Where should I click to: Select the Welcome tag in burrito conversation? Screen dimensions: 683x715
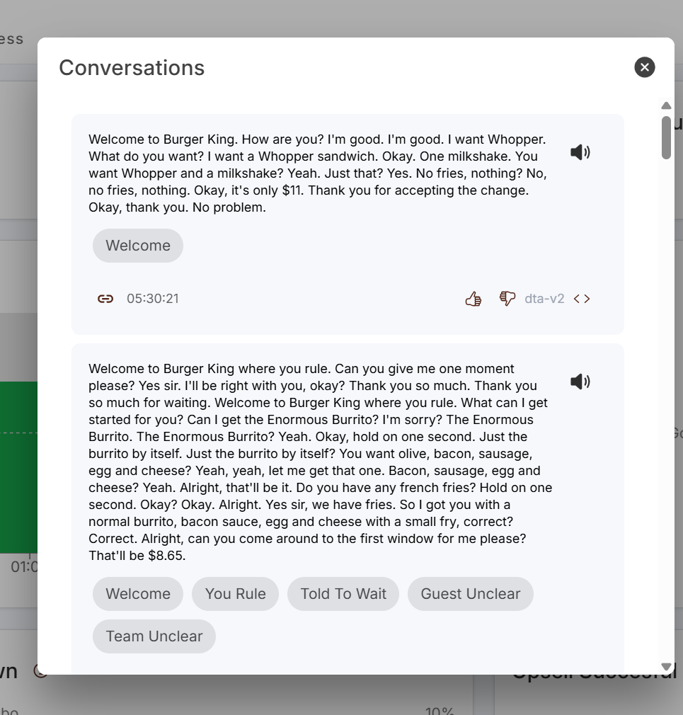coord(138,594)
